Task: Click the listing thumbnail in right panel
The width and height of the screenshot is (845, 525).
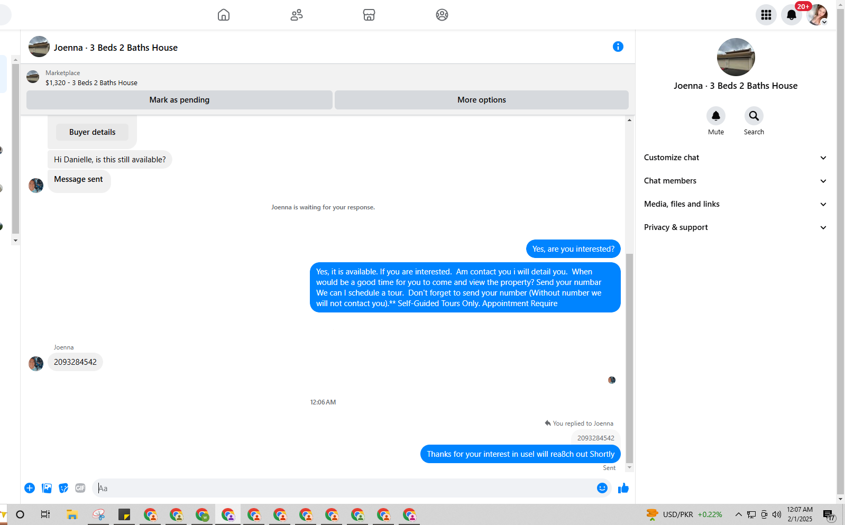Action: [x=736, y=57]
